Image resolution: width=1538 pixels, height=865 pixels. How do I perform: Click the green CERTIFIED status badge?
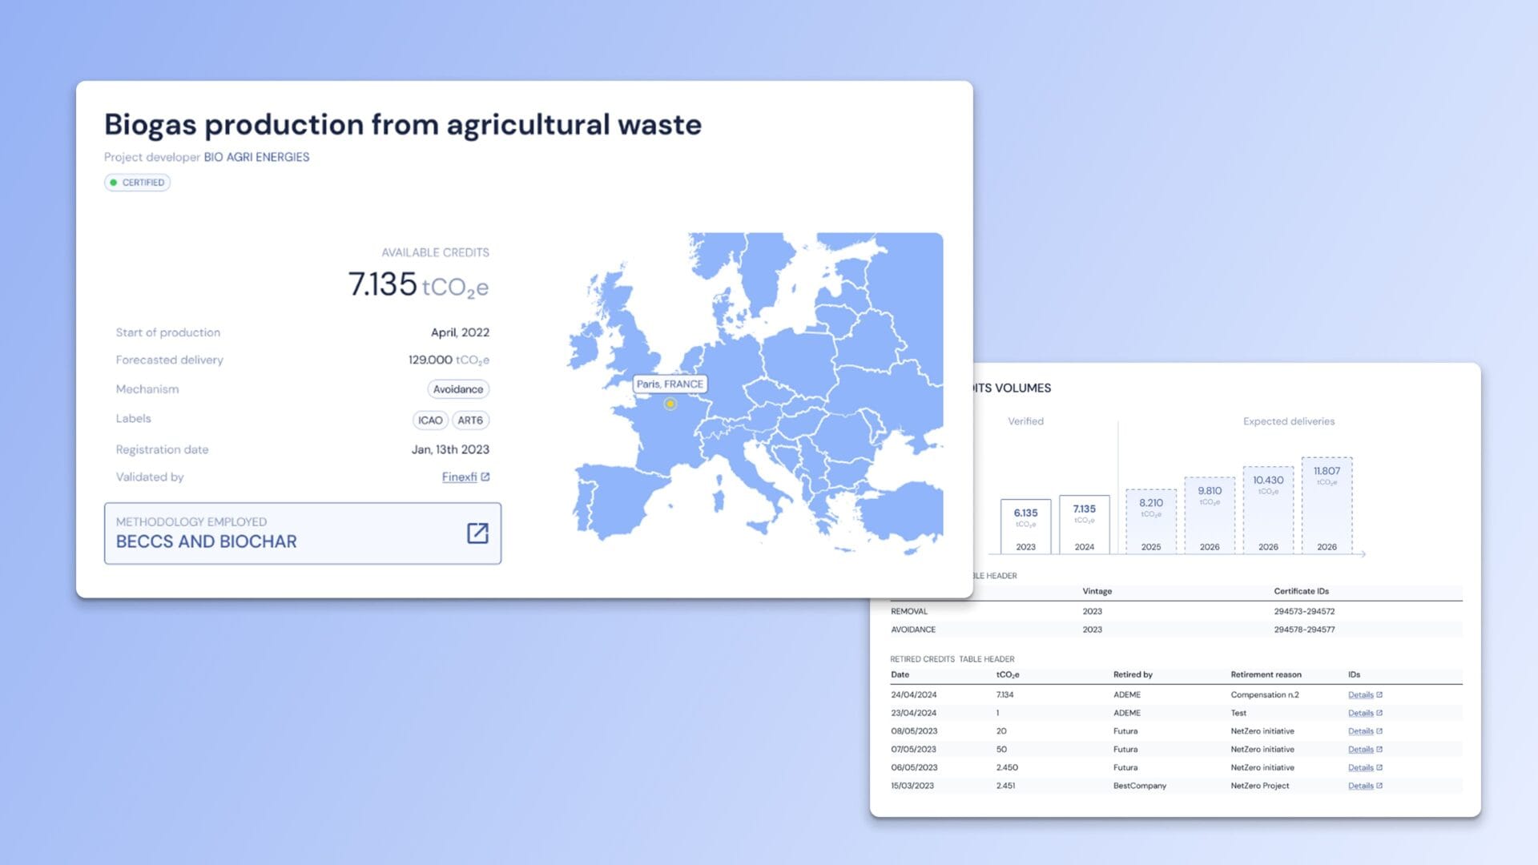pos(137,183)
